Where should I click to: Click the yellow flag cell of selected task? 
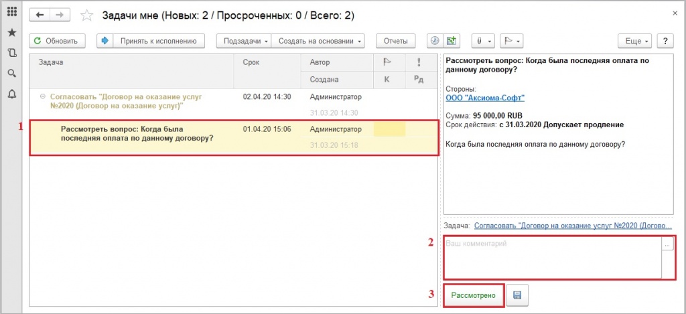tap(389, 129)
